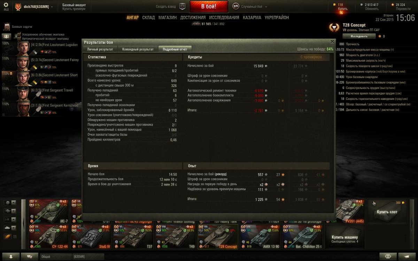Close the Результаты боя window
Screen dimensions: 418x261
click(x=332, y=42)
